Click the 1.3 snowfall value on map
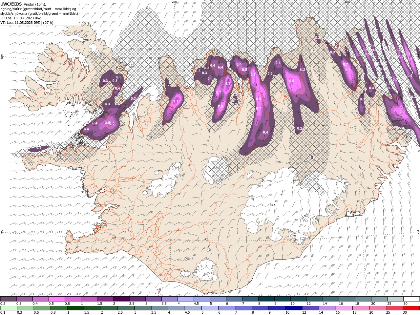The image size is (420, 315). click(x=228, y=84)
